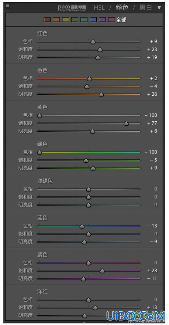This screenshot has width=169, height=325.
Task: Click the yellow 色相 value field showing -100
Action: [x=151, y=115]
